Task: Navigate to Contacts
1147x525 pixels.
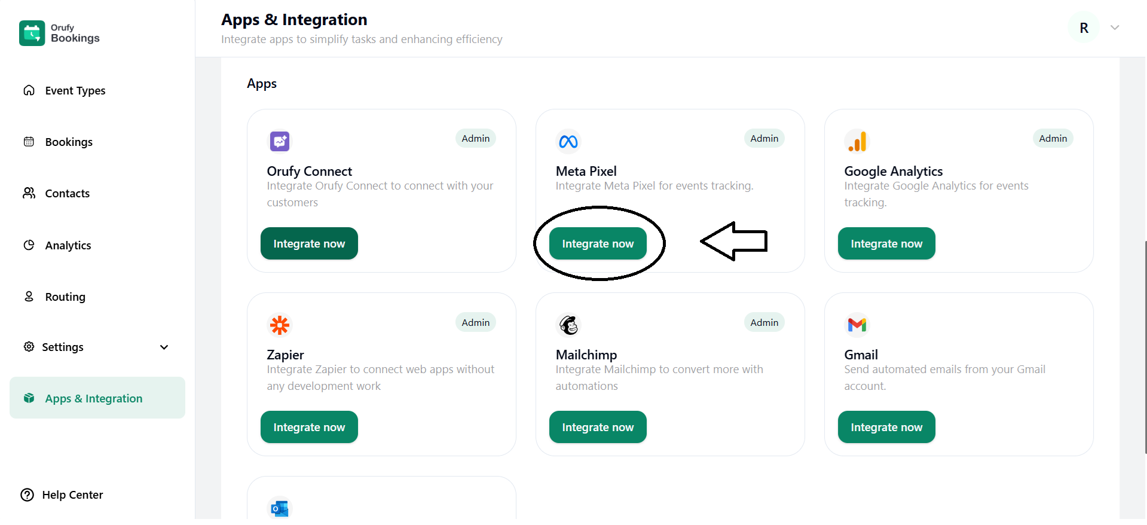Action: pos(67,194)
